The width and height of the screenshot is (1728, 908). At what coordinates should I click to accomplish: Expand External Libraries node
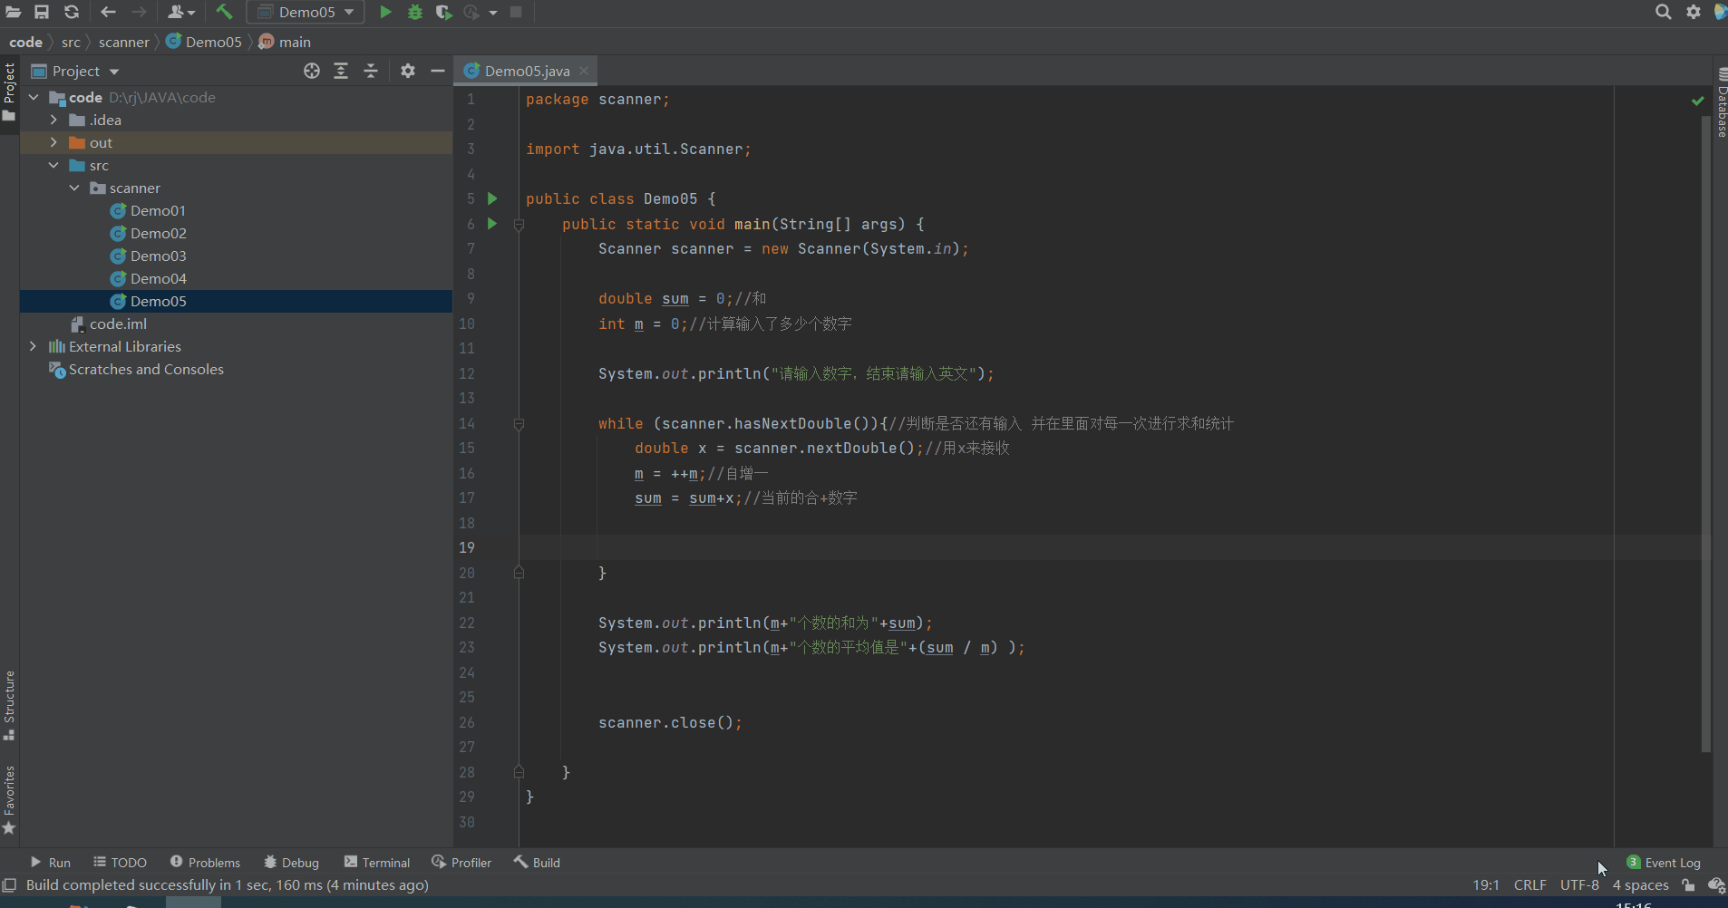pos(34,346)
